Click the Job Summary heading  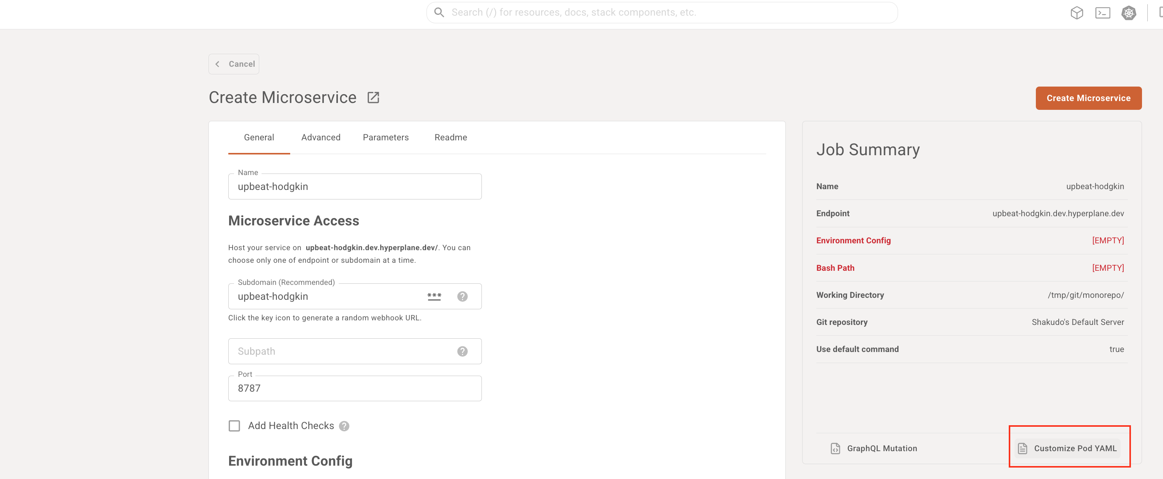[868, 150]
